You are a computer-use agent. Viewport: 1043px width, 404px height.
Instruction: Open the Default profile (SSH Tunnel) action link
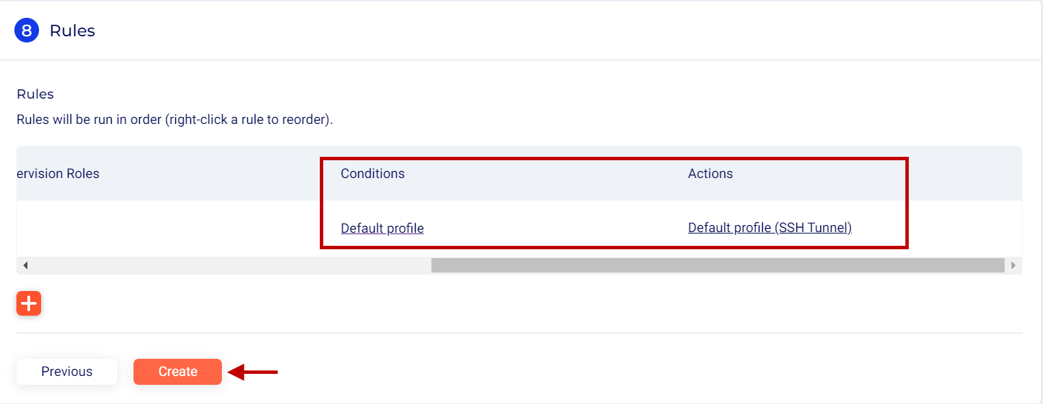click(769, 228)
